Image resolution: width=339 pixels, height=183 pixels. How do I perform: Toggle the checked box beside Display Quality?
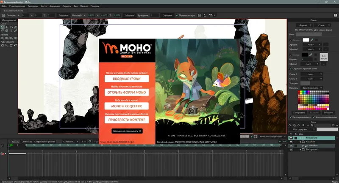pos(252,137)
